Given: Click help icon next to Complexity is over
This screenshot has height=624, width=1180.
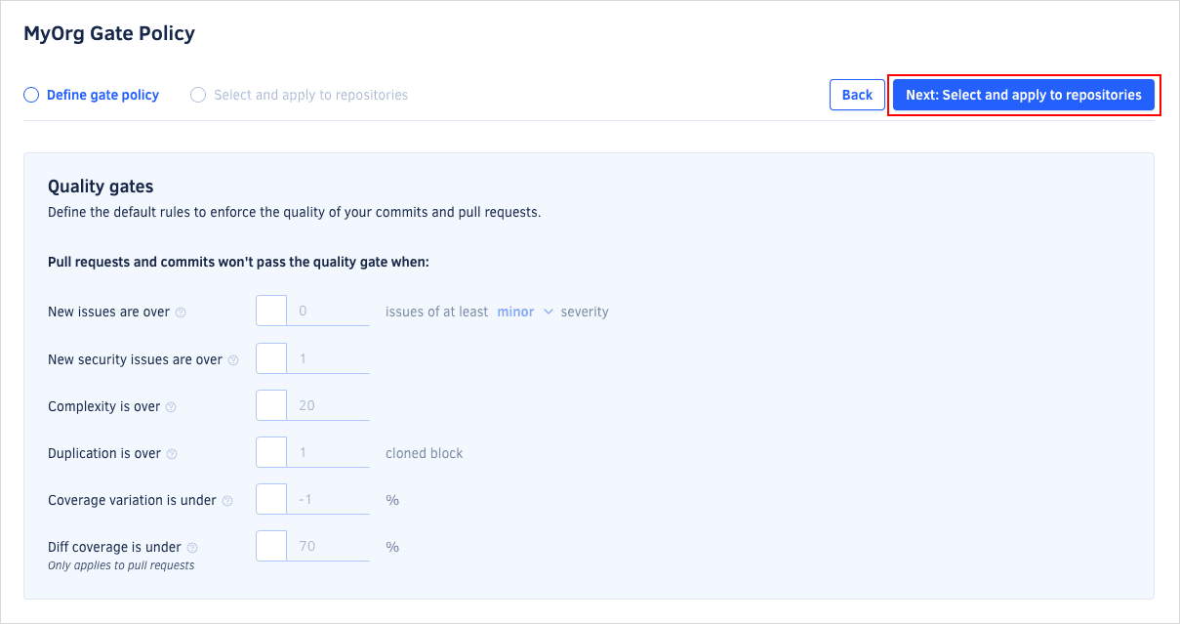Looking at the screenshot, I should 171,407.
